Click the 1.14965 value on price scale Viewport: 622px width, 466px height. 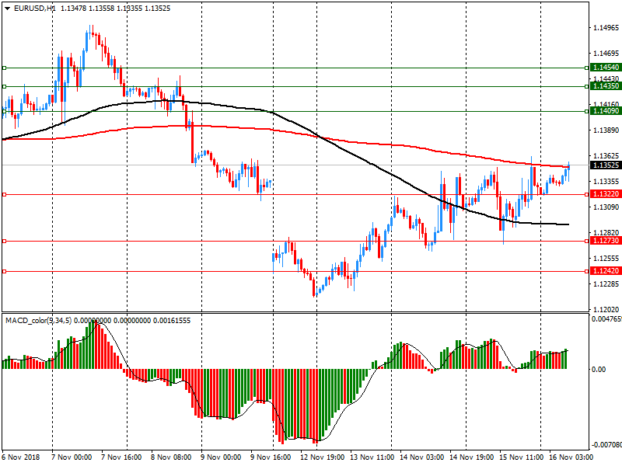click(605, 28)
